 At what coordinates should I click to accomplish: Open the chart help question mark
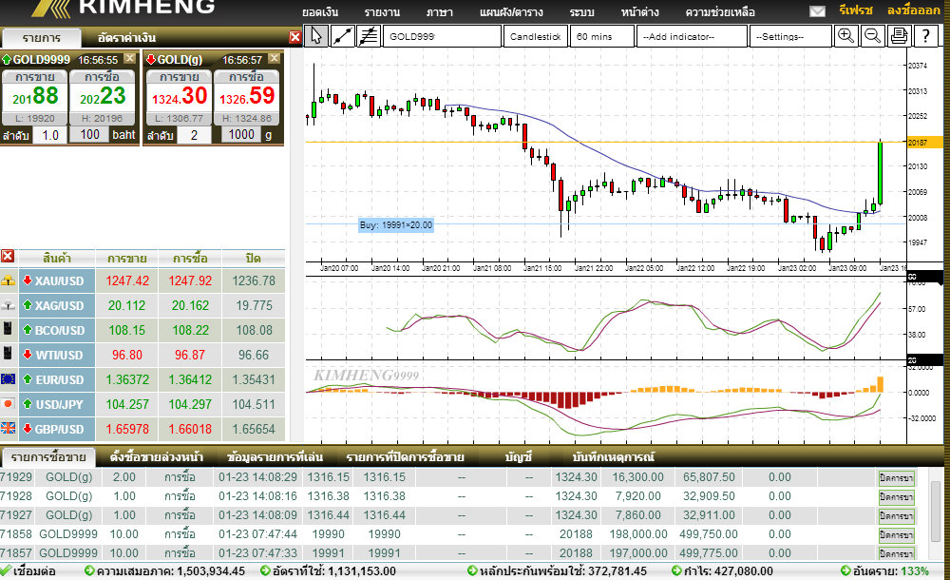click(925, 36)
